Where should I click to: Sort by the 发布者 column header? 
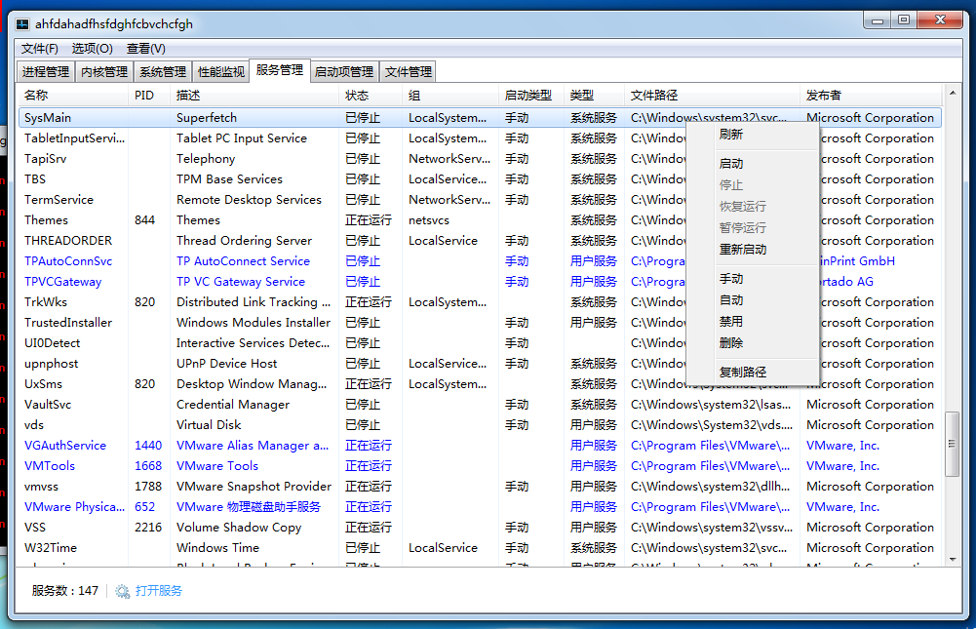click(871, 96)
